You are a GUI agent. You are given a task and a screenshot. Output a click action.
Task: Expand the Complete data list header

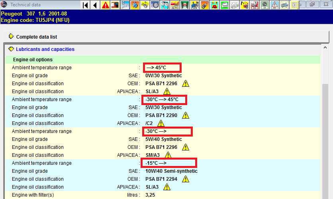166,37
